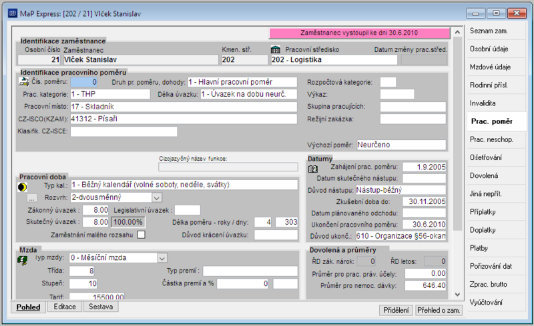
Task: Click the Přidělení button
Action: (396, 311)
